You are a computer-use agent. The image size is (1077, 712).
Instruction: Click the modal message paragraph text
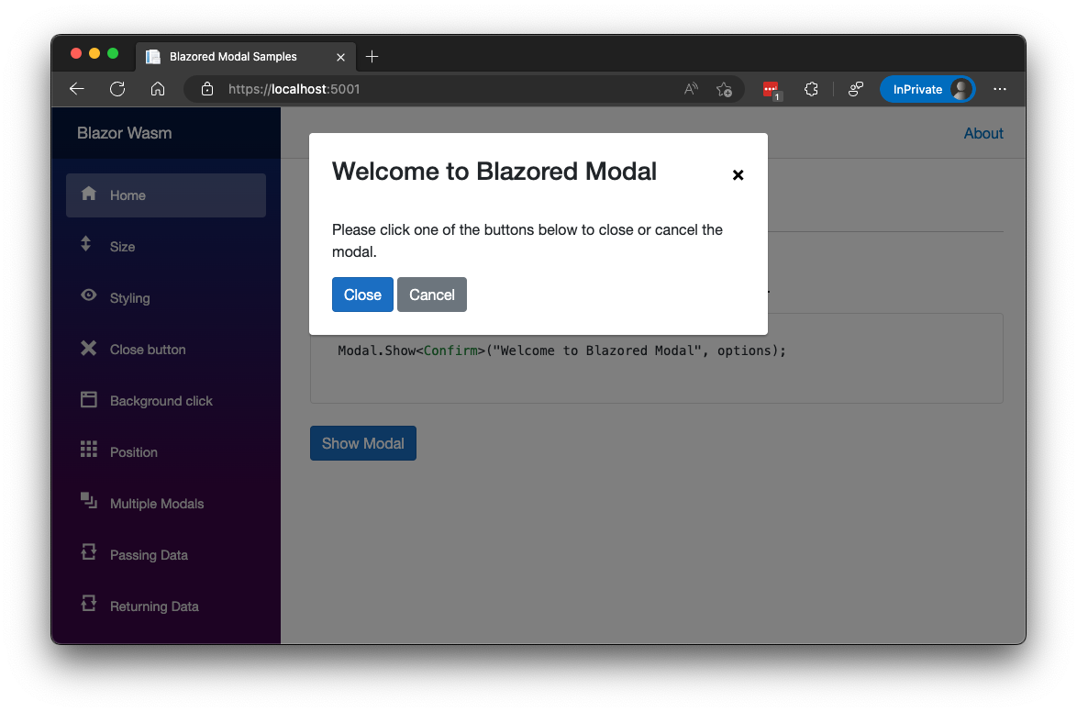527,240
